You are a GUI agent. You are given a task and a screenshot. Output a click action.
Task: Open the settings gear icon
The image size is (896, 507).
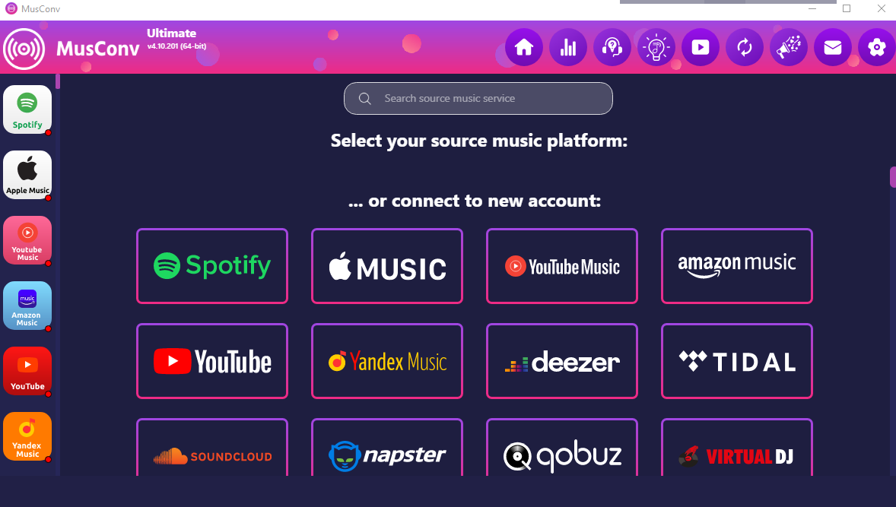click(x=876, y=47)
